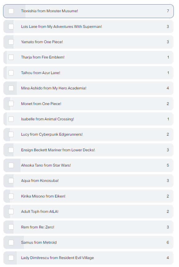This screenshot has width=179, height=267.
Task: Check the Tionishia from Monster Musume box
Action: click(x=11, y=11)
